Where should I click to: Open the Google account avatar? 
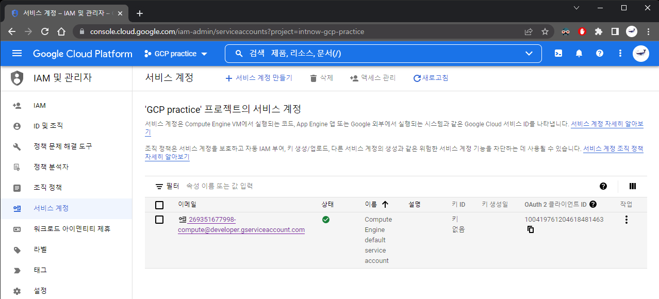point(641,54)
